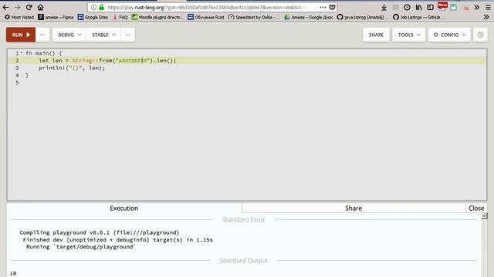This screenshot has width=494, height=277.
Task: Click the Running target/debug/playground line
Action: click(81, 247)
